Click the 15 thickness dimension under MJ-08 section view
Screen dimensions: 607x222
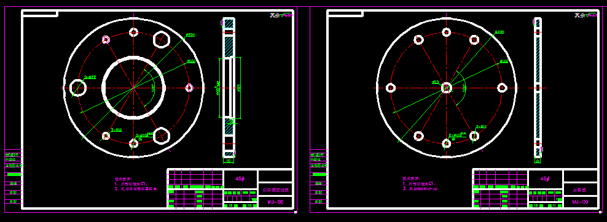coord(229,161)
